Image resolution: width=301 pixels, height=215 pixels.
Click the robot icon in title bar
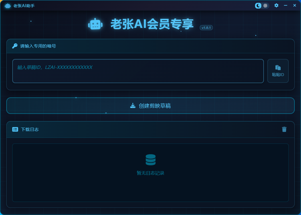point(8,6)
